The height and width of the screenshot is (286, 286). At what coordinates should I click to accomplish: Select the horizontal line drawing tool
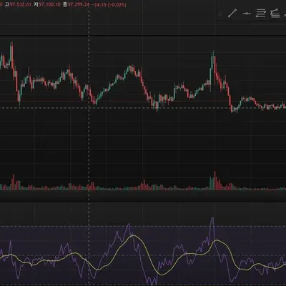pos(247,14)
